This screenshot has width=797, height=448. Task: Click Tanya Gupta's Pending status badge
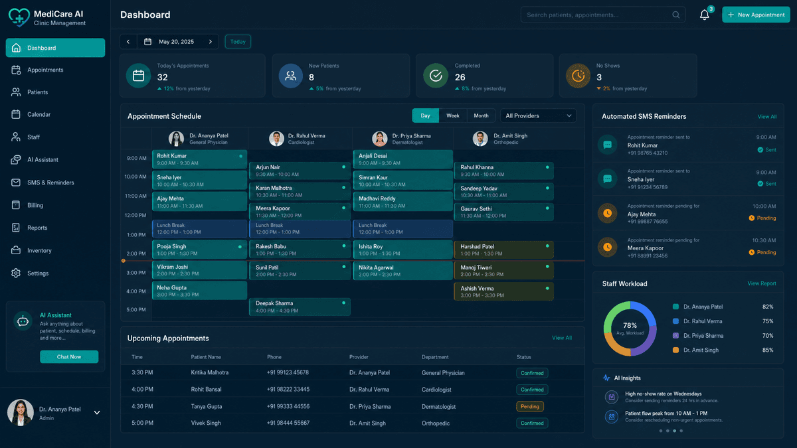530,406
